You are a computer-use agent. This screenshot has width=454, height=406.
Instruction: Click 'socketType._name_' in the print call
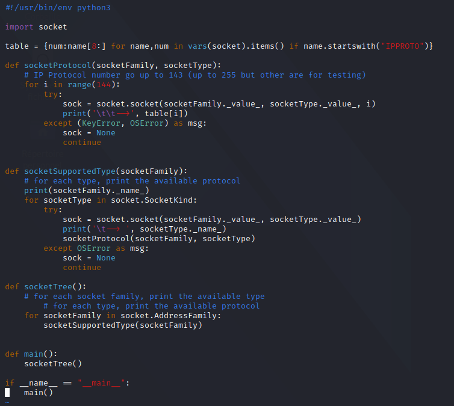click(181, 229)
